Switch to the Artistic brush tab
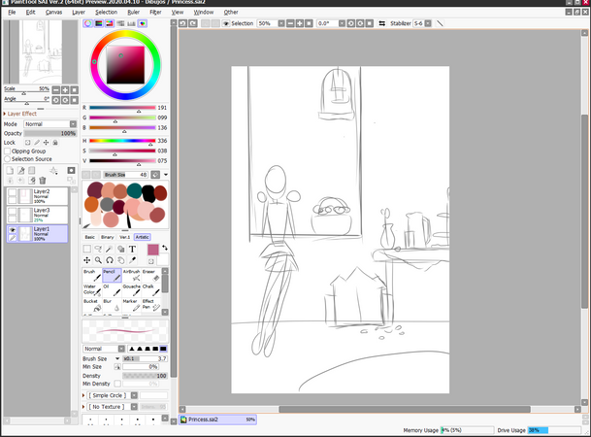 click(142, 237)
